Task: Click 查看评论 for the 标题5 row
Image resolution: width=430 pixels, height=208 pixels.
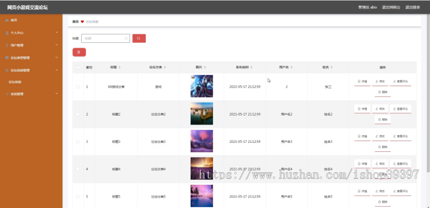Action: (x=400, y=191)
